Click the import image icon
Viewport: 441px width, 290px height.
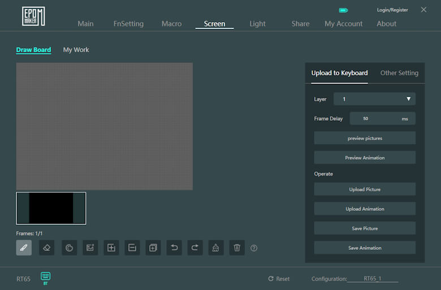pos(90,248)
